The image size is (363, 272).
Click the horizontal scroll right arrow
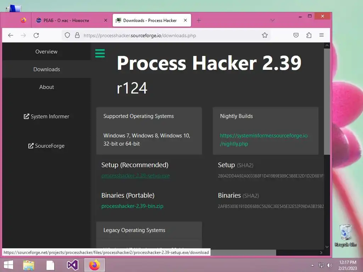tap(321, 253)
